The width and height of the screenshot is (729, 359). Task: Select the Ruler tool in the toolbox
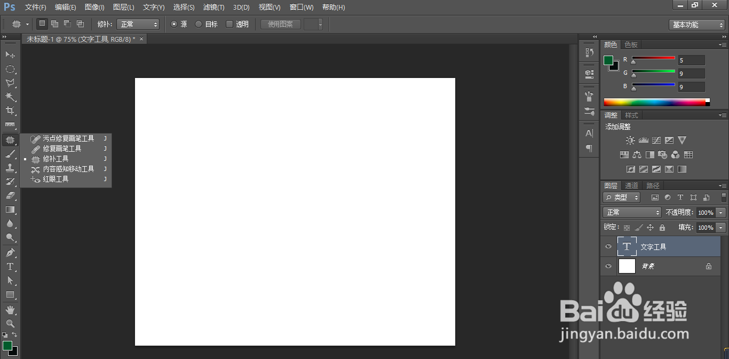(x=10, y=124)
